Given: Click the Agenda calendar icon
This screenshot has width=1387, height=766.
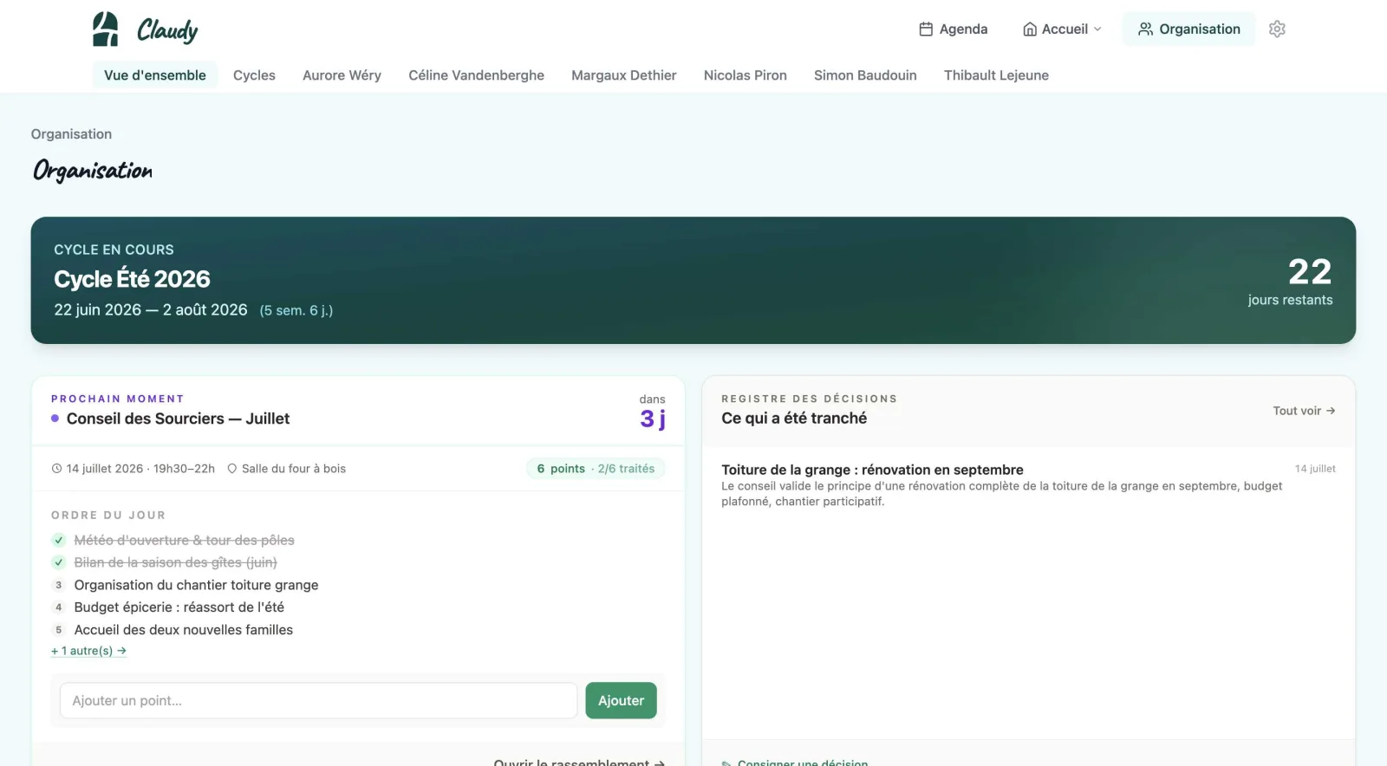Looking at the screenshot, I should click(926, 29).
